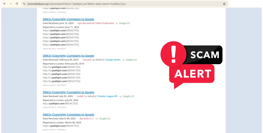Click sender Liga Nacional De Fútbol Profesional

[x=96, y=23]
